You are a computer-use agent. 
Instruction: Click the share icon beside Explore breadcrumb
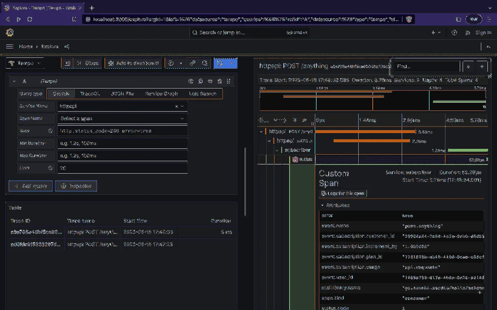click(67, 47)
